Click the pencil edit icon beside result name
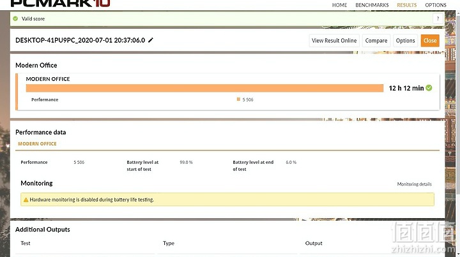The width and height of the screenshot is (460, 257). pos(151,40)
